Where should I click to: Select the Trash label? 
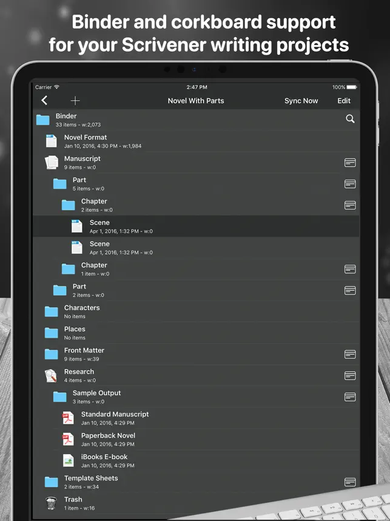tap(73, 499)
